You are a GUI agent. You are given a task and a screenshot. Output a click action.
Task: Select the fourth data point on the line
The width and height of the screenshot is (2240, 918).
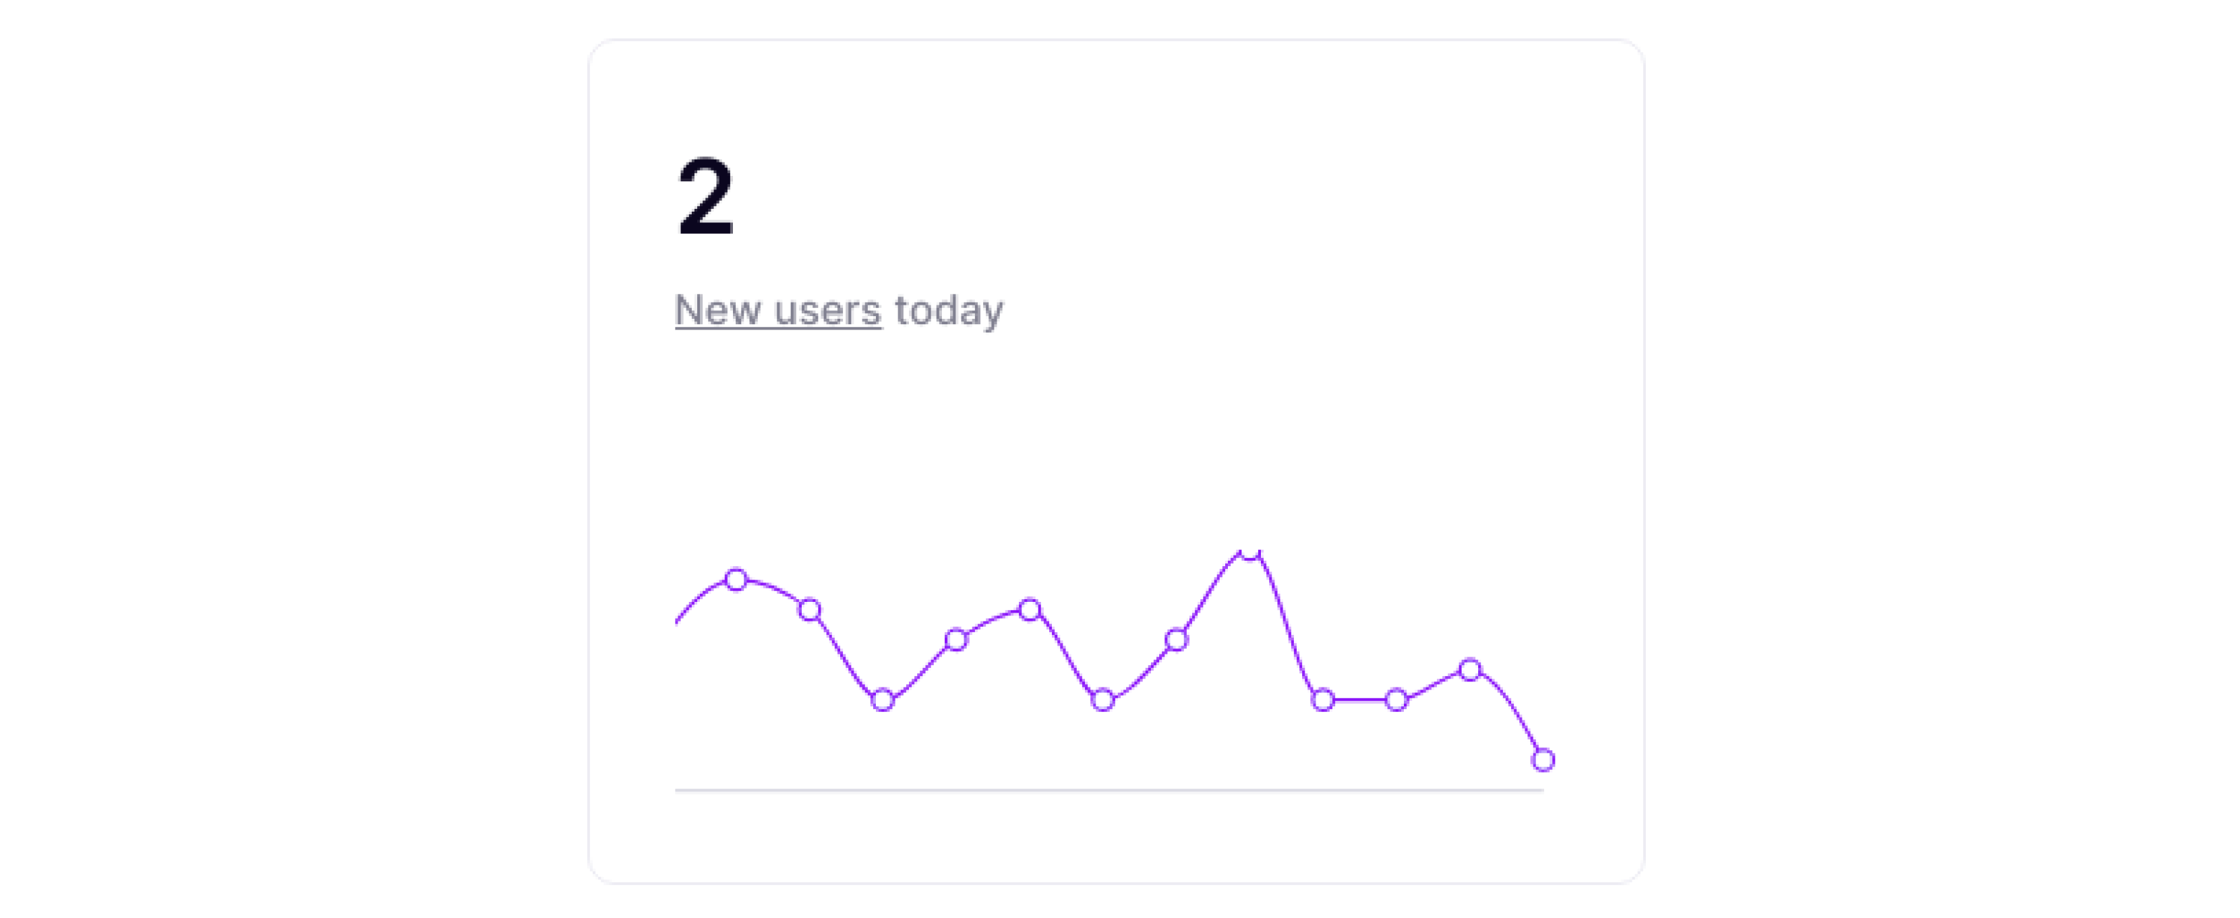pyautogui.click(x=957, y=641)
